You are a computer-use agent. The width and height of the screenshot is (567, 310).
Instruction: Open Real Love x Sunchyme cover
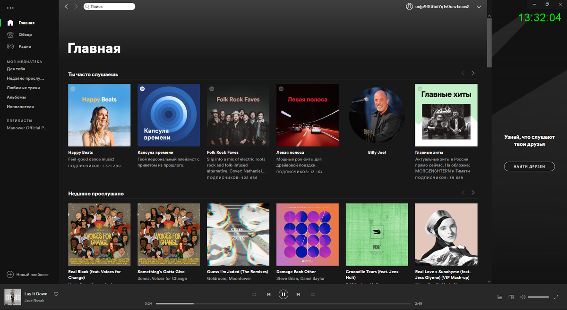446,235
